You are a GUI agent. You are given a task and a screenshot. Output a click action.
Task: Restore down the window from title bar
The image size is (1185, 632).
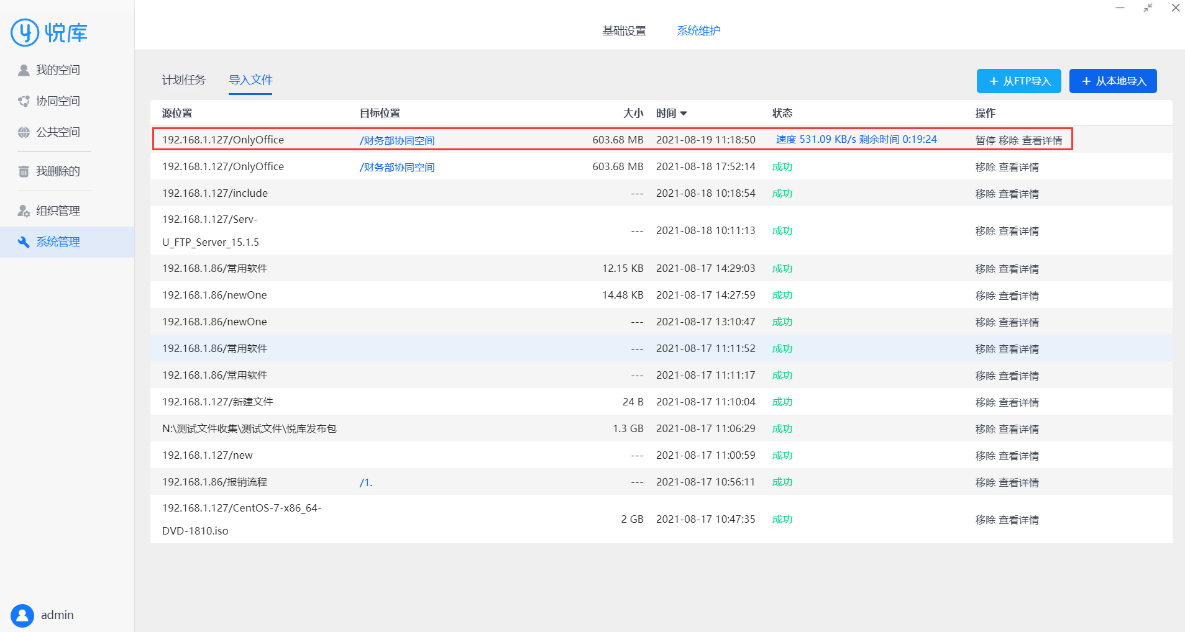click(x=1148, y=8)
